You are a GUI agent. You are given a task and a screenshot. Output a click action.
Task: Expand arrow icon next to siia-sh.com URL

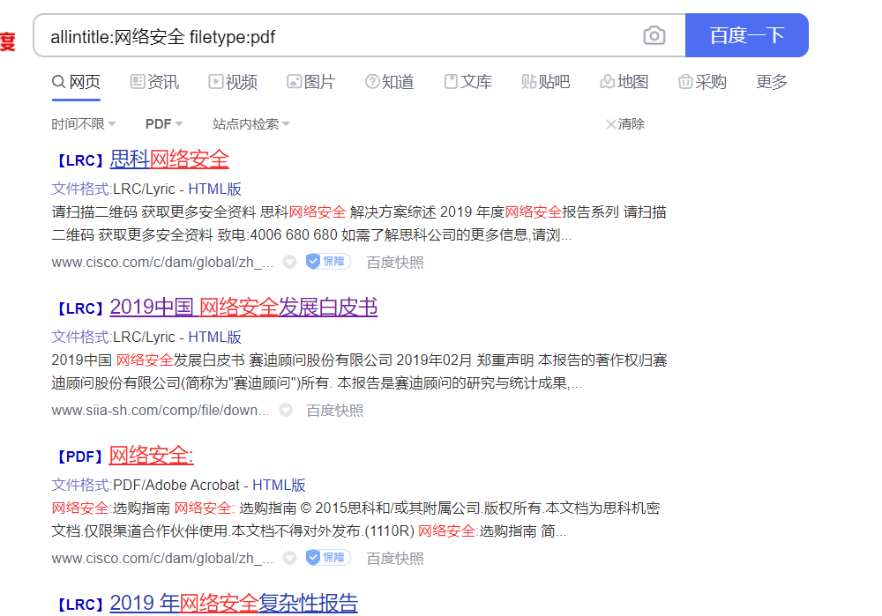coord(286,411)
